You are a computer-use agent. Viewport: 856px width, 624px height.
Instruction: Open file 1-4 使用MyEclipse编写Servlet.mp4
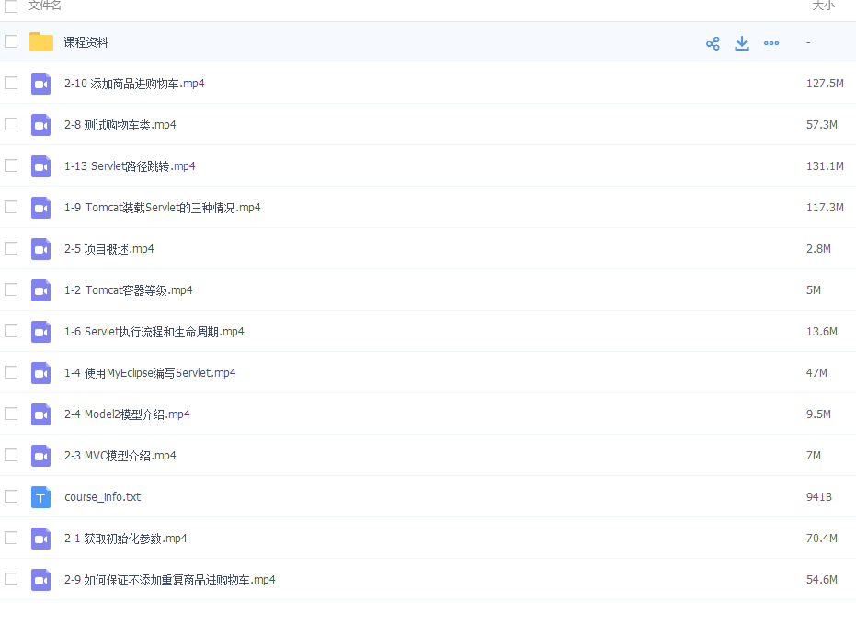tap(150, 373)
